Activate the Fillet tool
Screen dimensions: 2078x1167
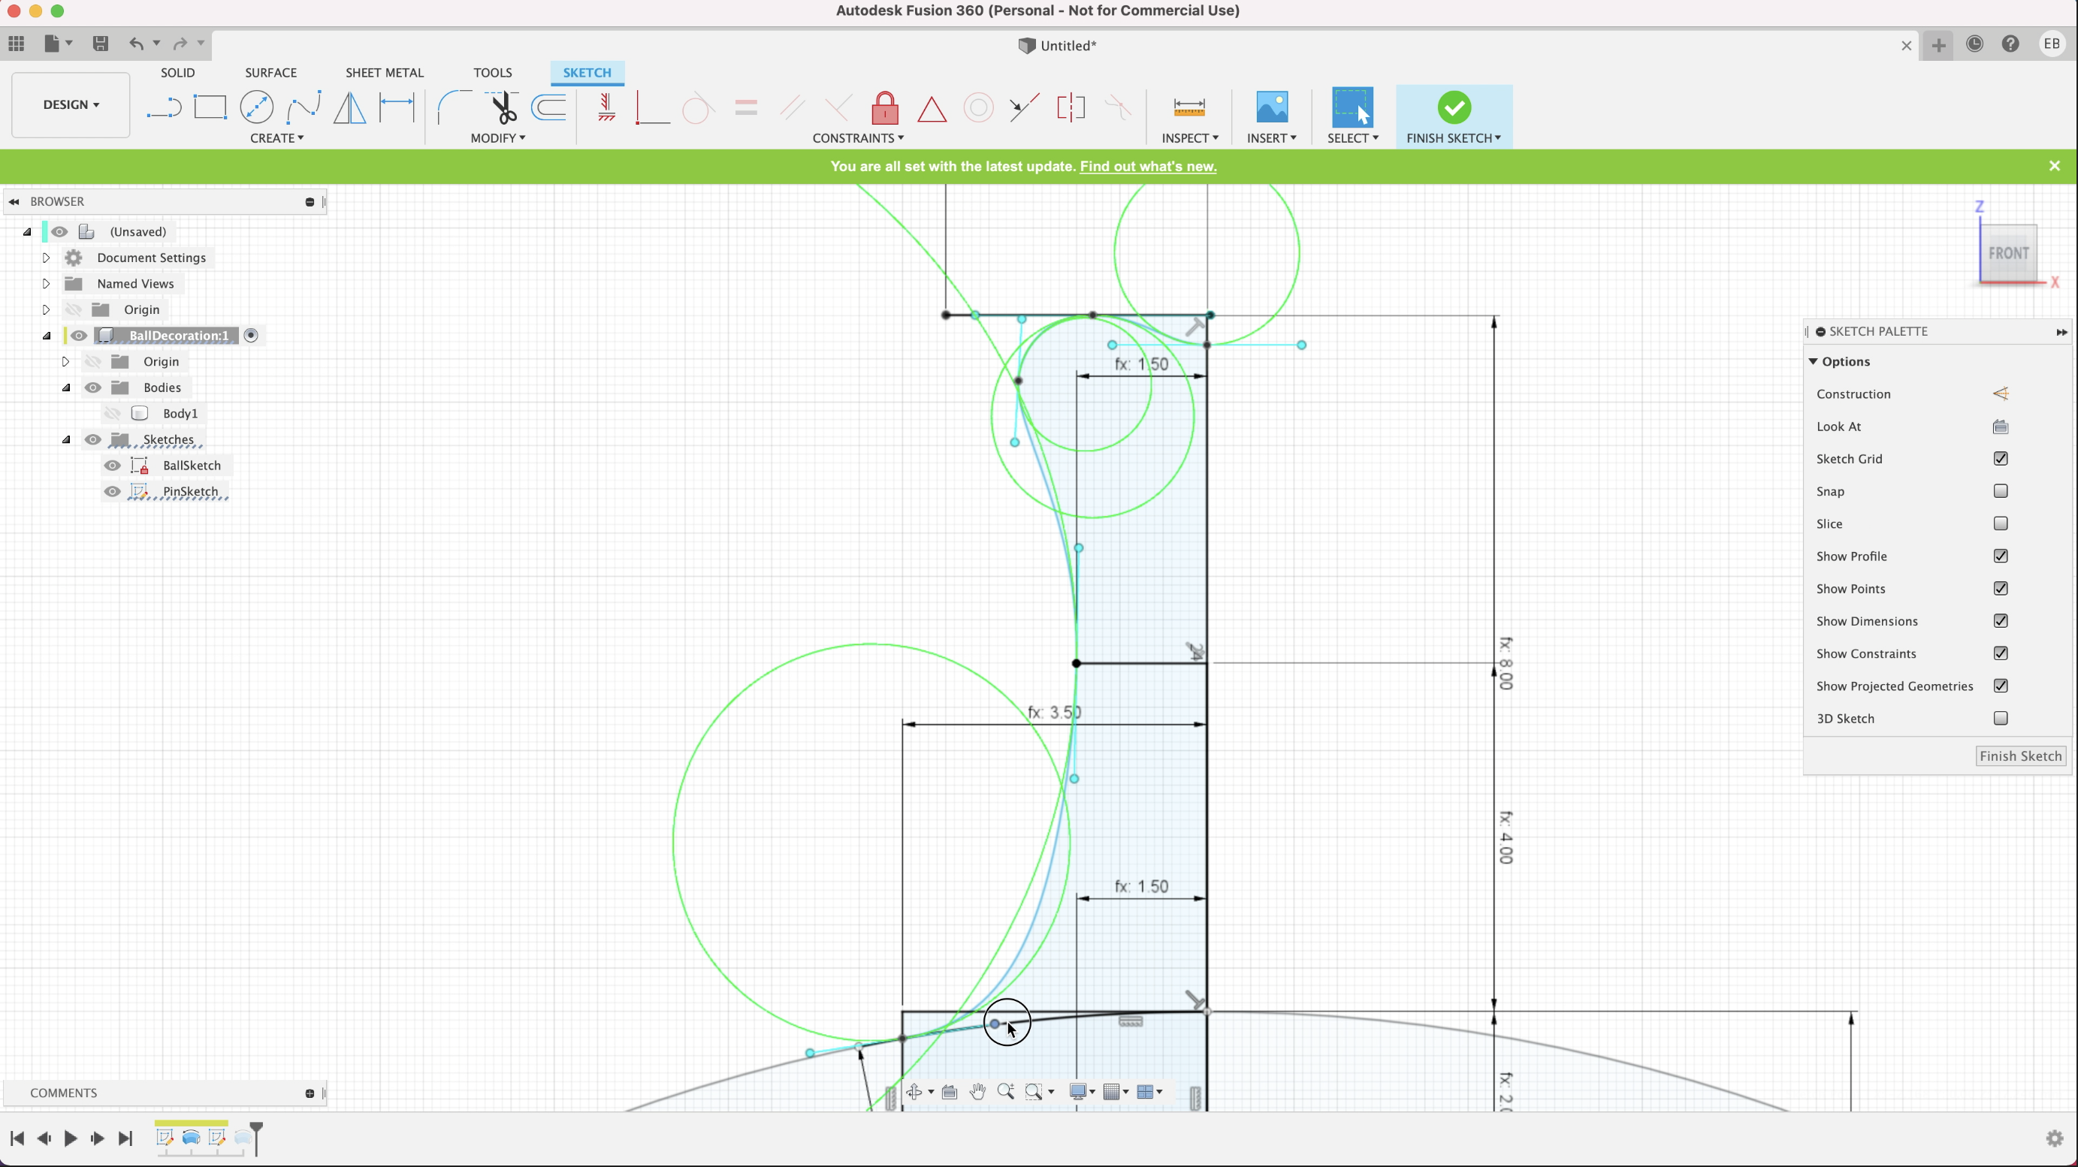(455, 107)
